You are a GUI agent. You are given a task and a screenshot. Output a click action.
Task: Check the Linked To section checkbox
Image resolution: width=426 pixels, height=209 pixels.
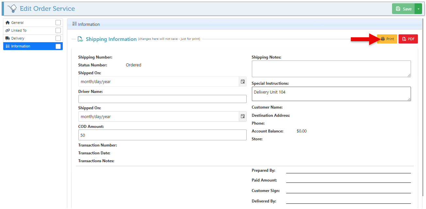pyautogui.click(x=58, y=30)
